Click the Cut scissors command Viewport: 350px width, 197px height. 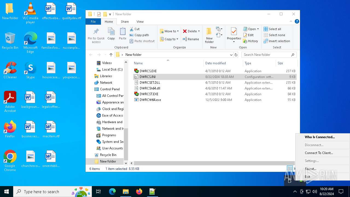[134, 29]
